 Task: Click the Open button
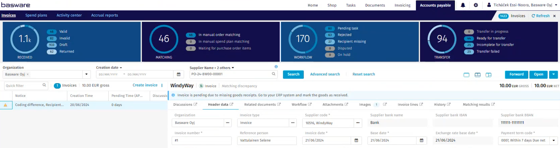point(538,74)
